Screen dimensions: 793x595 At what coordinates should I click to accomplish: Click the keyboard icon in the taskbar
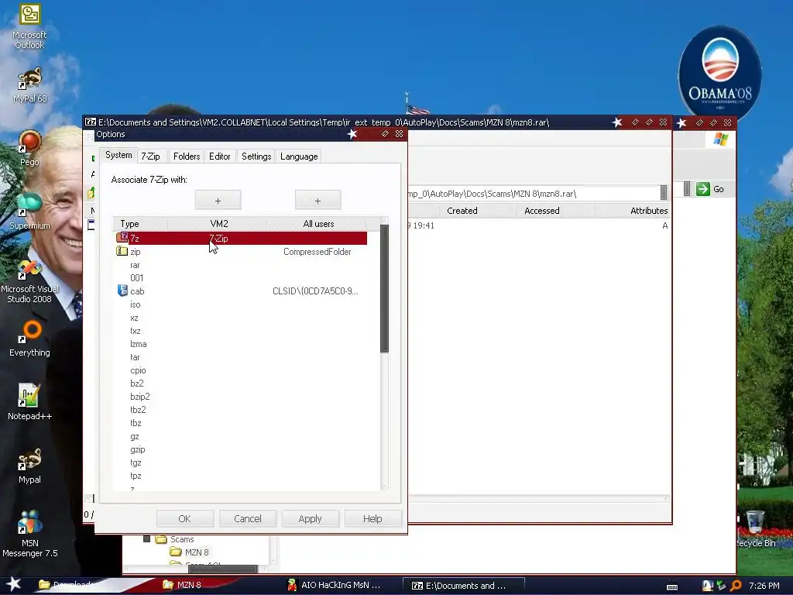tap(672, 586)
